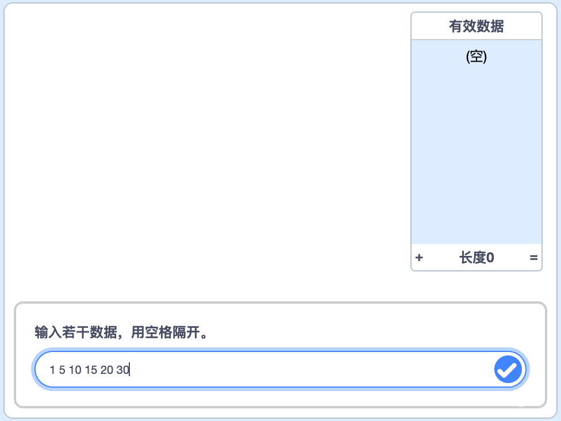This screenshot has height=421, width=561.
Task: Place cursor after 30 in the answer field
Action: pos(129,369)
